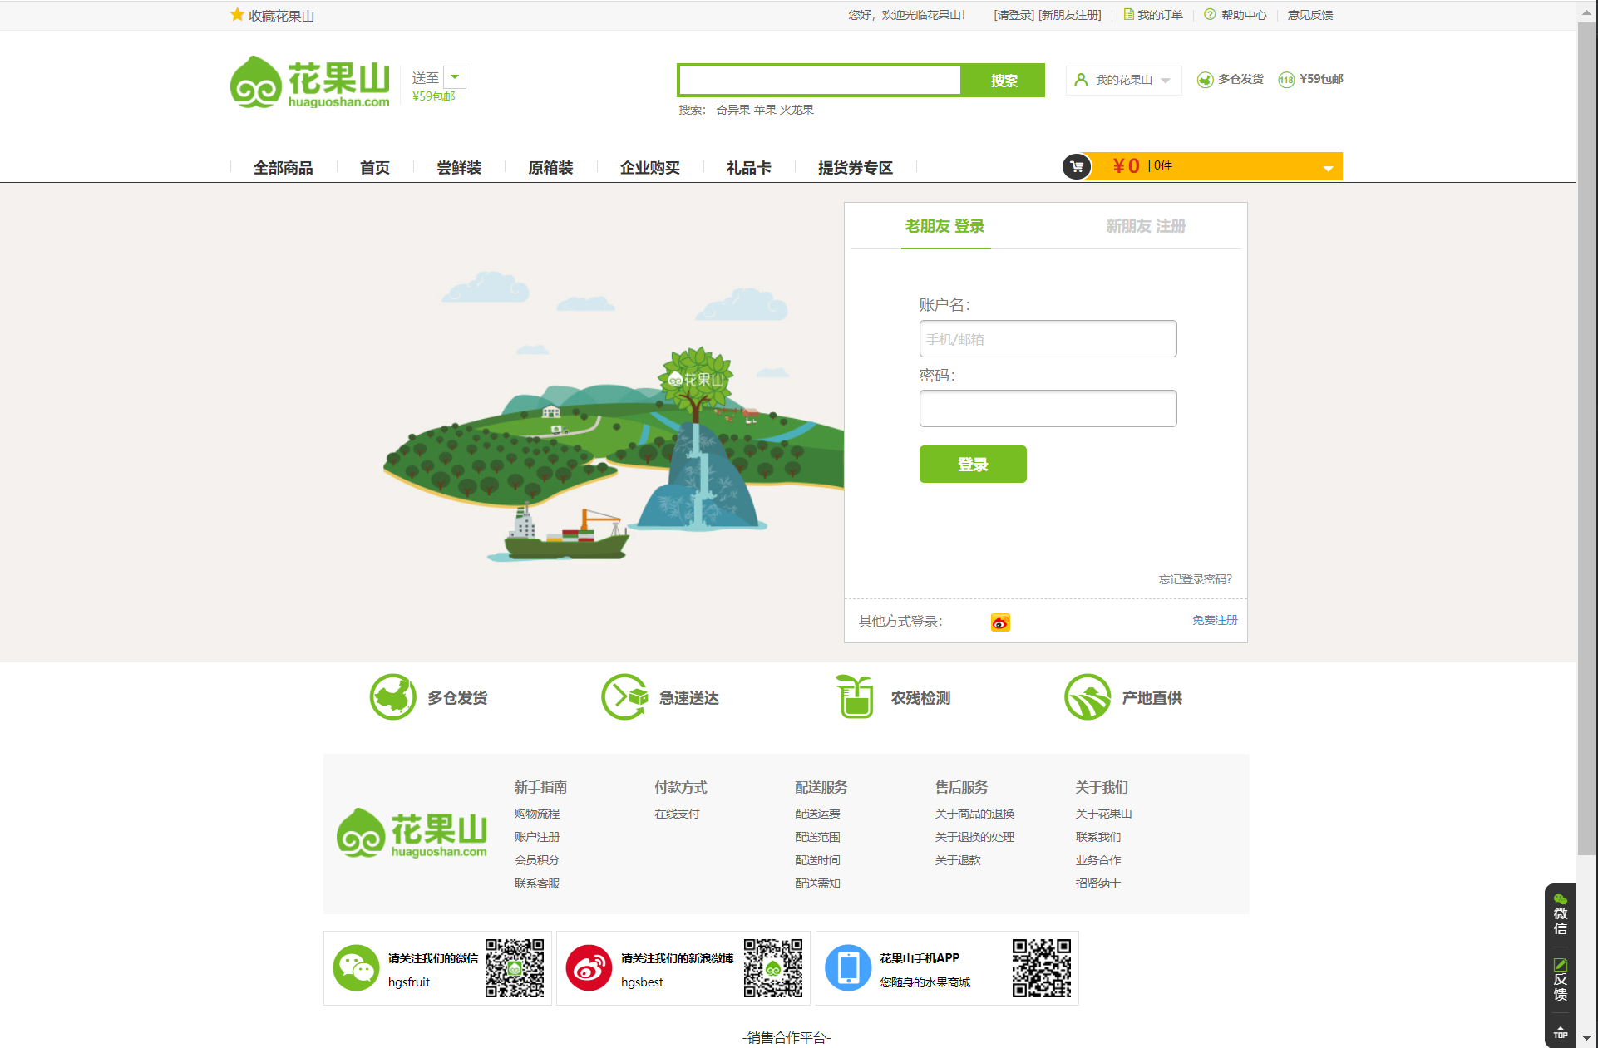This screenshot has height=1048, width=1598.
Task: Click the large 多仓发货 map icon
Action: tap(392, 696)
